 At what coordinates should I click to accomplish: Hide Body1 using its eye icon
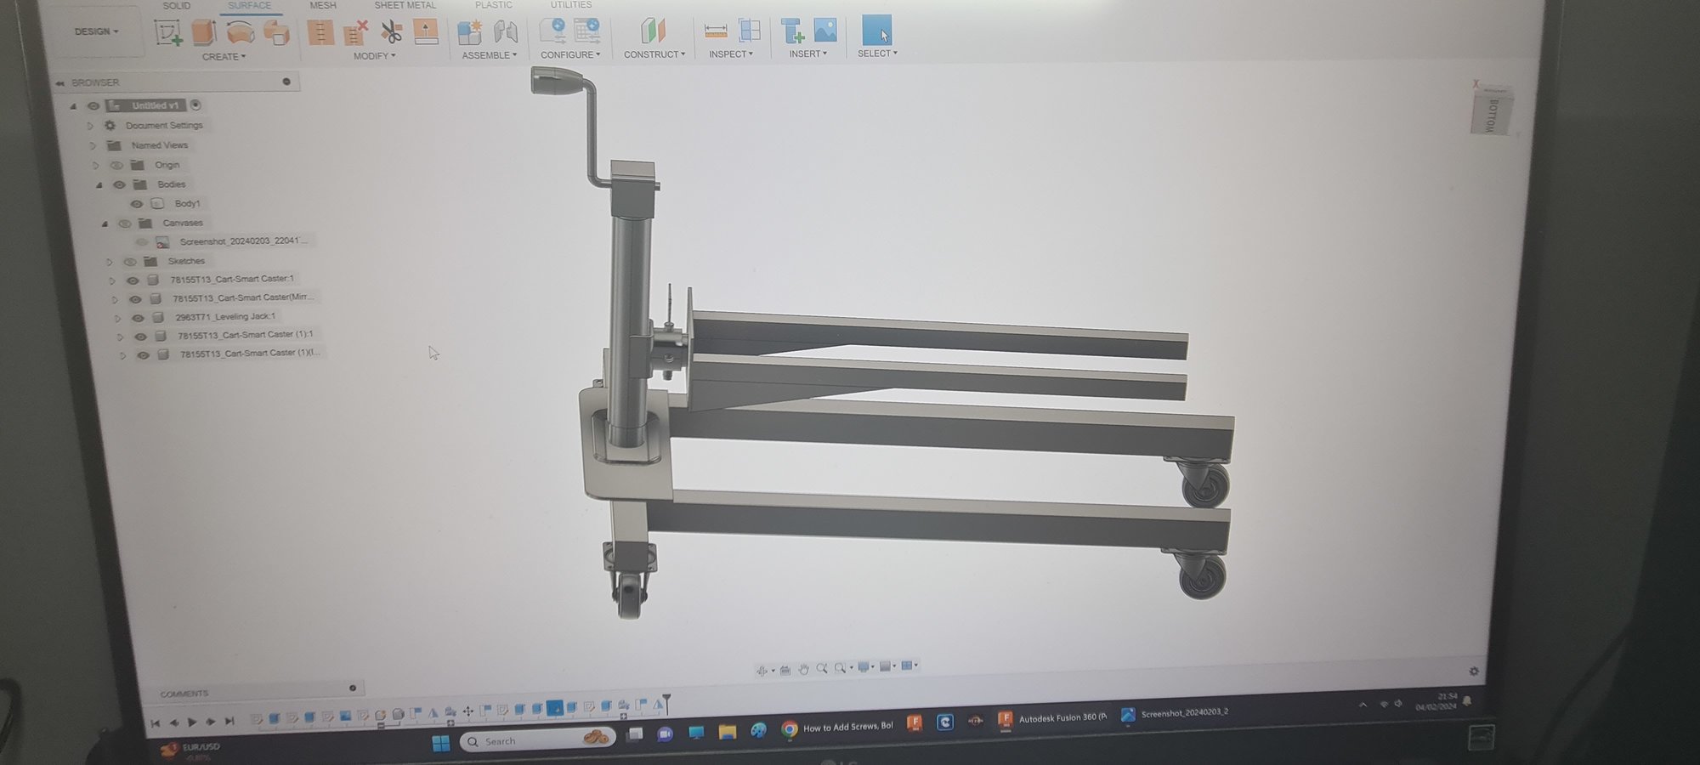136,204
